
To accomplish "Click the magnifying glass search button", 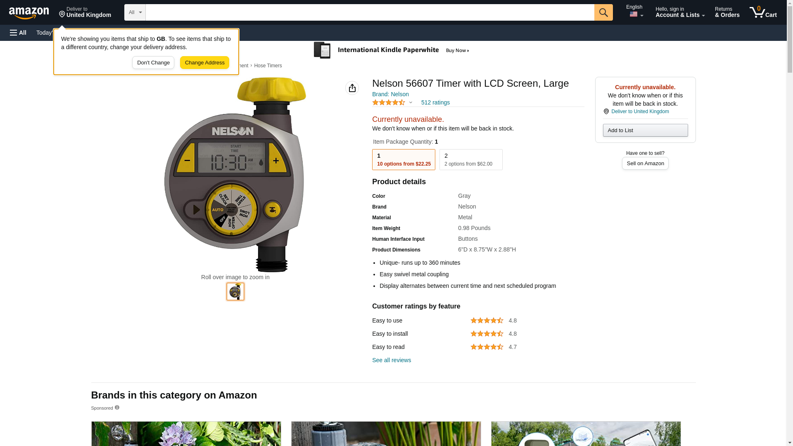I will click(603, 12).
